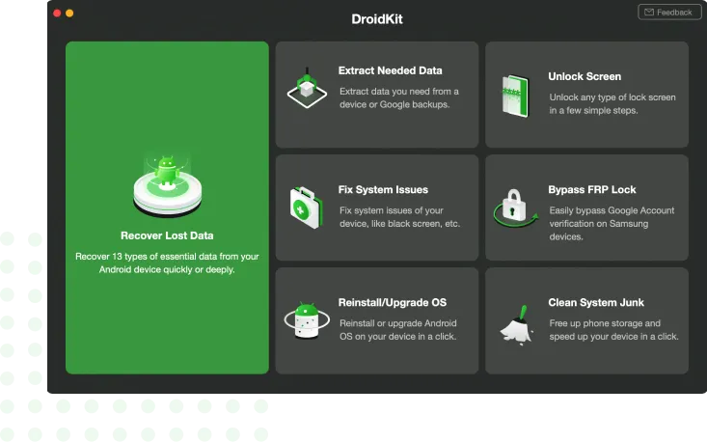Screen dimensions: 707x442
Task: Choose the Bypass FRP Lock heading
Action: pos(591,190)
